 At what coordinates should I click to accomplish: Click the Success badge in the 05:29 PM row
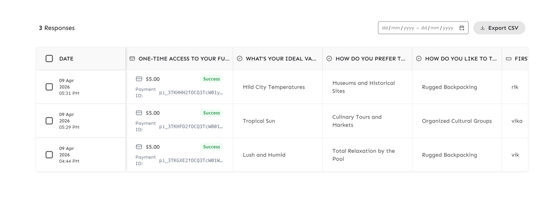click(211, 113)
